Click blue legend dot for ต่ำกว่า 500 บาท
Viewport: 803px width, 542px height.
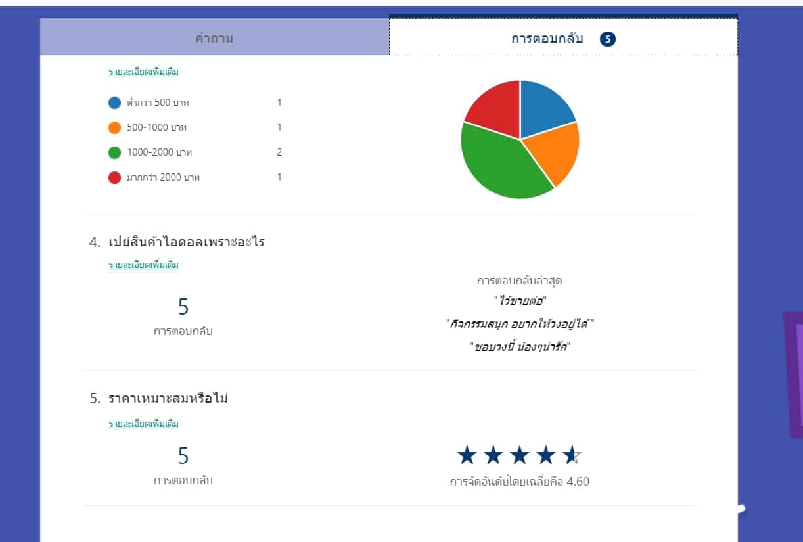pos(115,102)
